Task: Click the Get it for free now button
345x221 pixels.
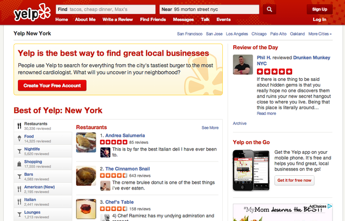Action: (294, 180)
